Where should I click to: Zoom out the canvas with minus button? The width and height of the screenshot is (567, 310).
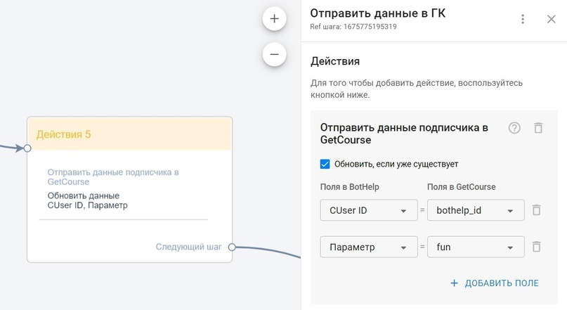point(274,54)
